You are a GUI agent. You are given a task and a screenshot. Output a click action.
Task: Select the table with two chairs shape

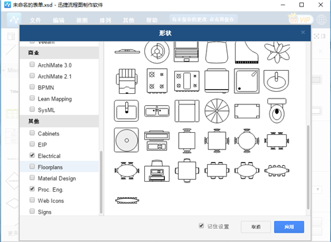click(187, 141)
